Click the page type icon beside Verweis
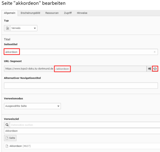 coord(7,28)
